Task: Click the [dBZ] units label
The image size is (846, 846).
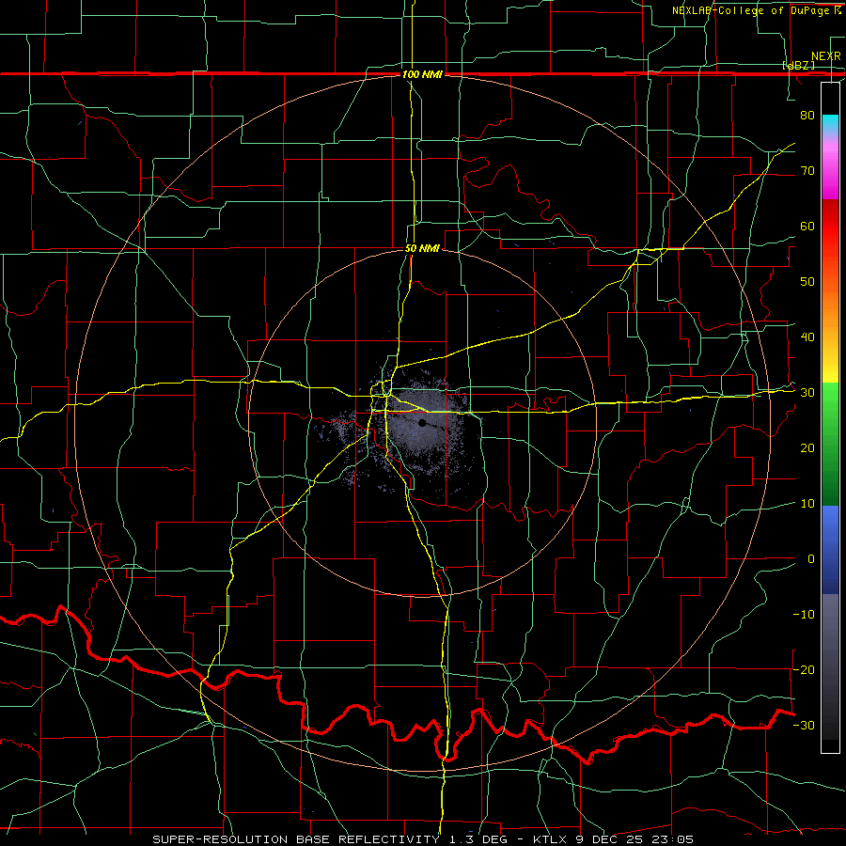Action: click(799, 65)
